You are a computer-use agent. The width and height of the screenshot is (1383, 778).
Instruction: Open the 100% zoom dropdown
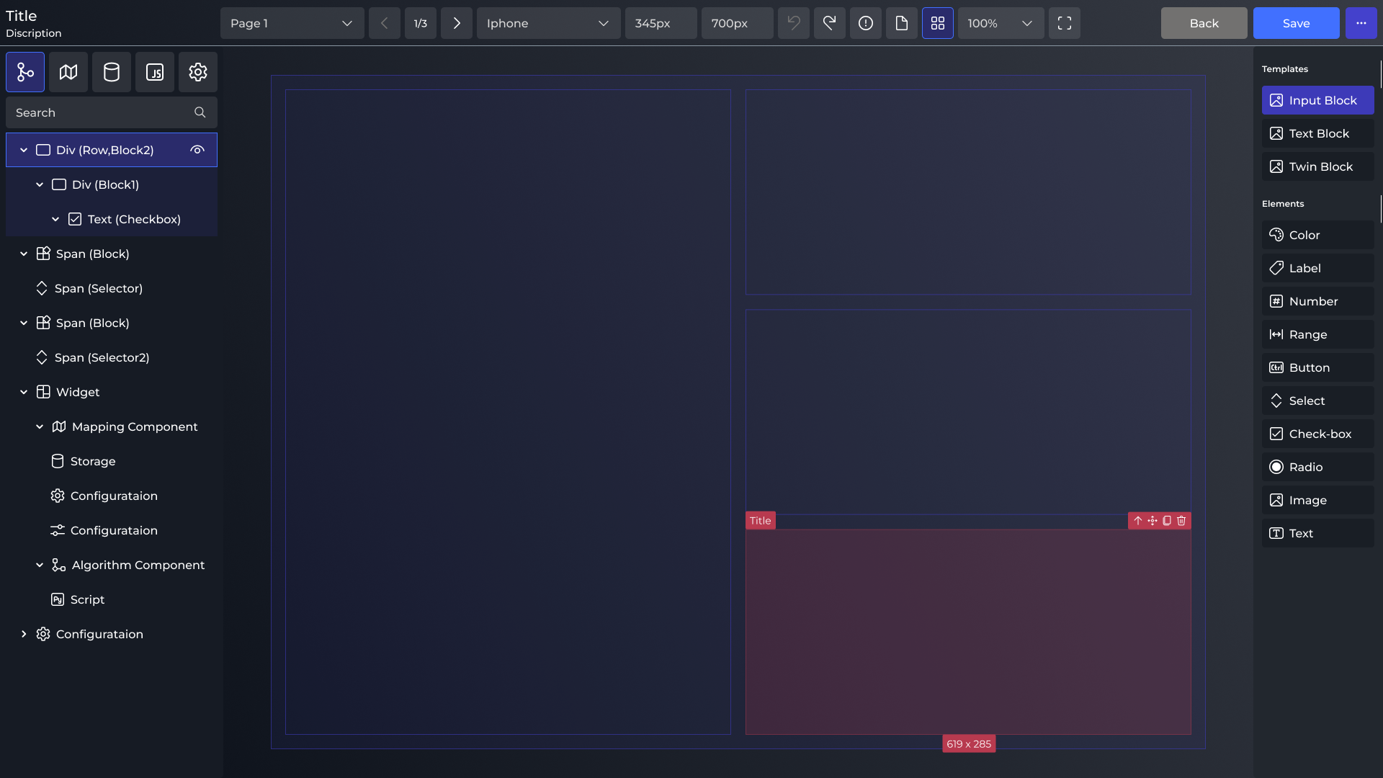click(1001, 23)
